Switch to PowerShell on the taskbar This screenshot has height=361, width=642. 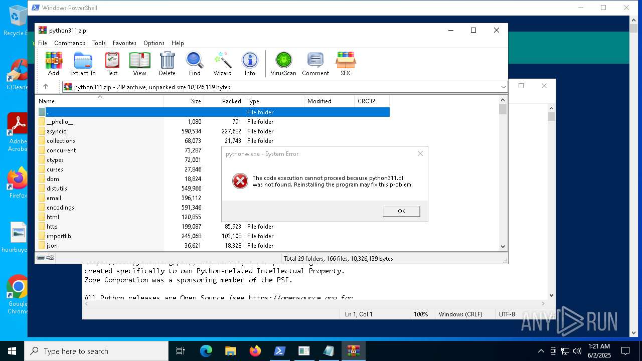[280, 351]
